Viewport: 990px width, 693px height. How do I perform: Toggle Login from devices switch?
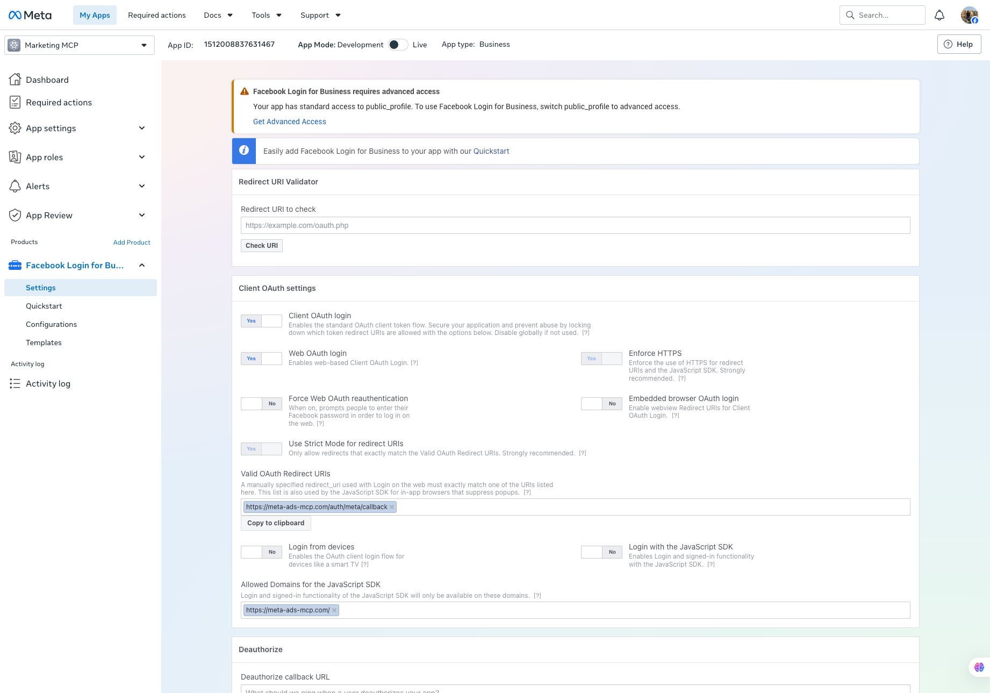(x=261, y=552)
